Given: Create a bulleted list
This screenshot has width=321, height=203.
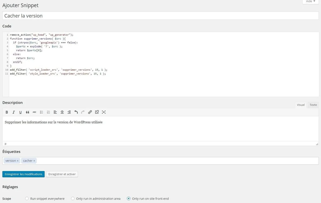Looking at the screenshot, I should coord(41,112).
